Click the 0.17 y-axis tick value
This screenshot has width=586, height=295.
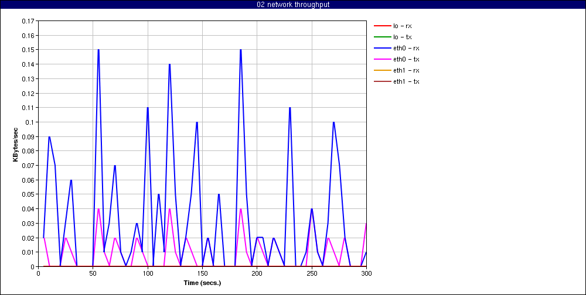pos(28,21)
